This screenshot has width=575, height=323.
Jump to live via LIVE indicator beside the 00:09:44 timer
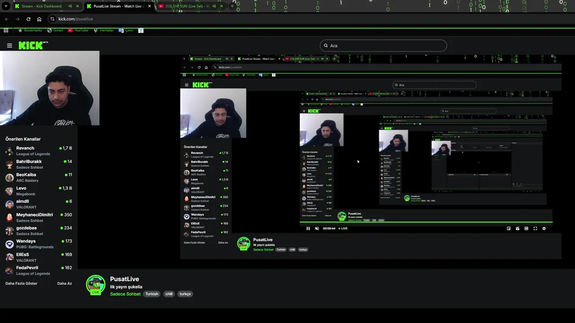[343, 228]
